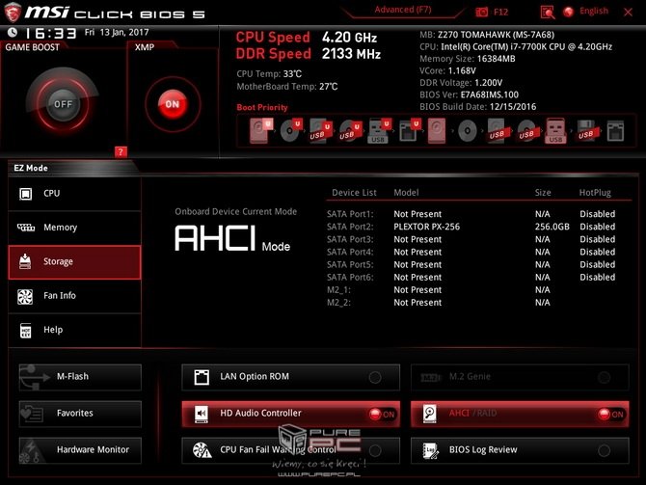This screenshot has height=485, width=646.
Task: Switch off HD Audio Controller
Action: click(x=382, y=414)
